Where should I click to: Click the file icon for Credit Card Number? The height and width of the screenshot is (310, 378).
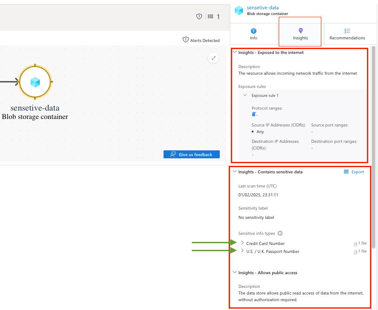pos(355,244)
